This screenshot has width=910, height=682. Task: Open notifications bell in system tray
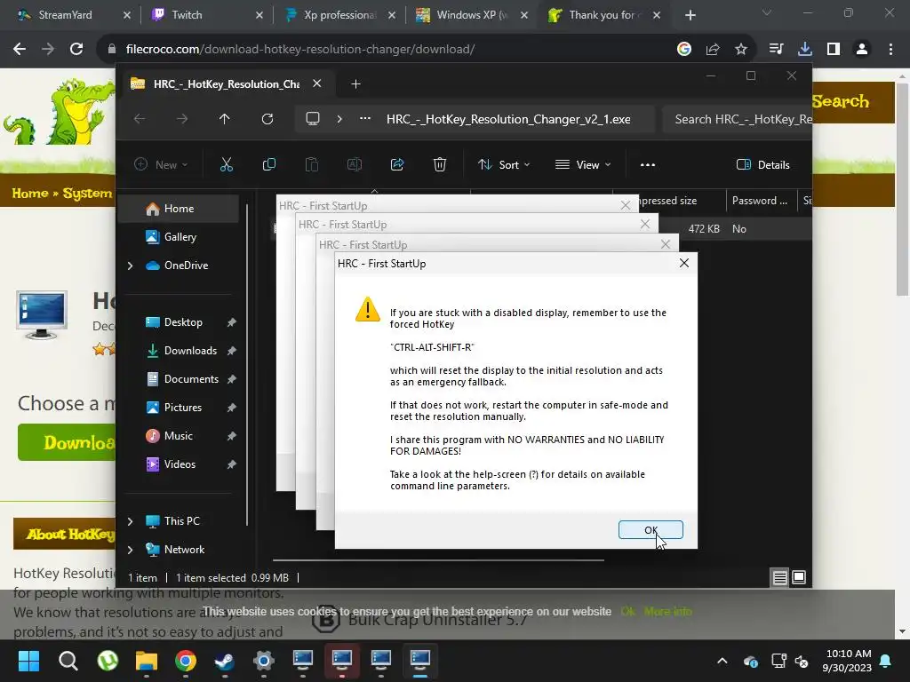pyautogui.click(x=886, y=661)
